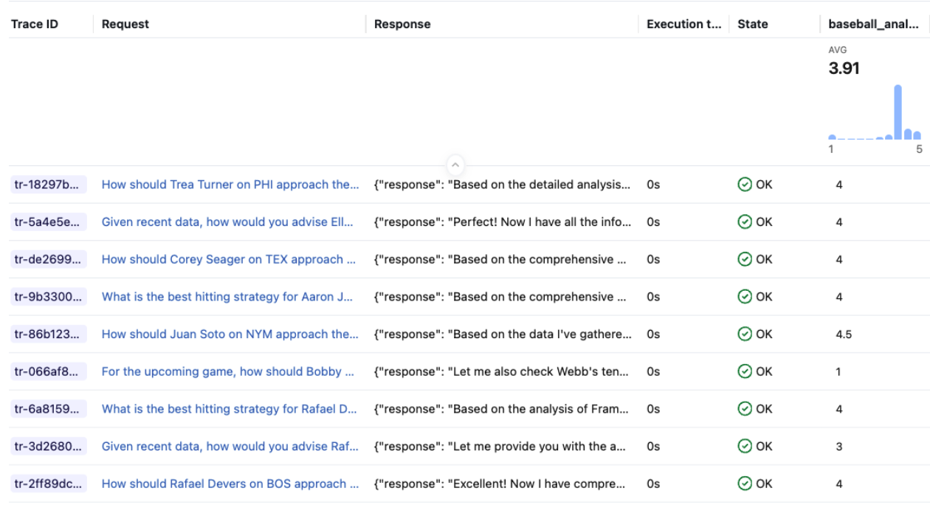Click the OK status icon in tr-5a4e5e row
930x505 pixels.
pos(745,221)
